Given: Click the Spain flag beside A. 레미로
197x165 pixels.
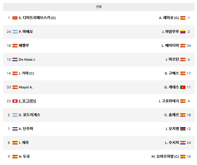Looking at the screenshot, I should pos(183,18).
